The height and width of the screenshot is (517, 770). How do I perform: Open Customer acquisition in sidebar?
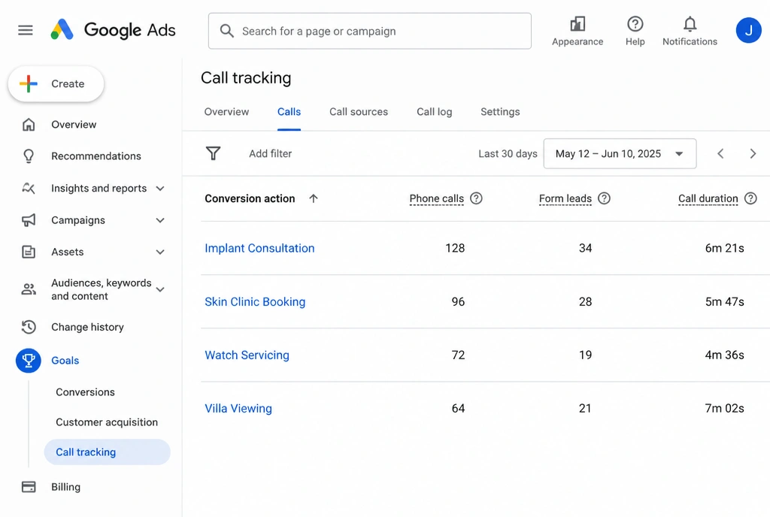107,422
